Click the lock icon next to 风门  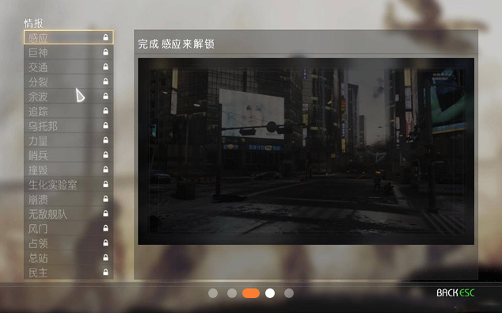pos(105,228)
